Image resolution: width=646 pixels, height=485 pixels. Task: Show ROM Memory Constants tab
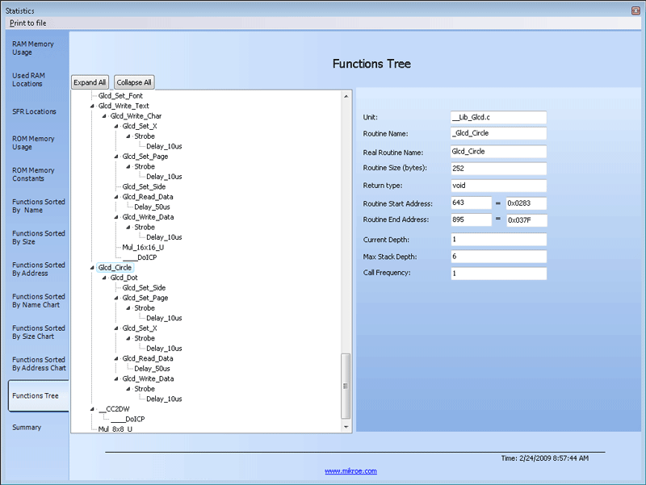[x=33, y=174]
